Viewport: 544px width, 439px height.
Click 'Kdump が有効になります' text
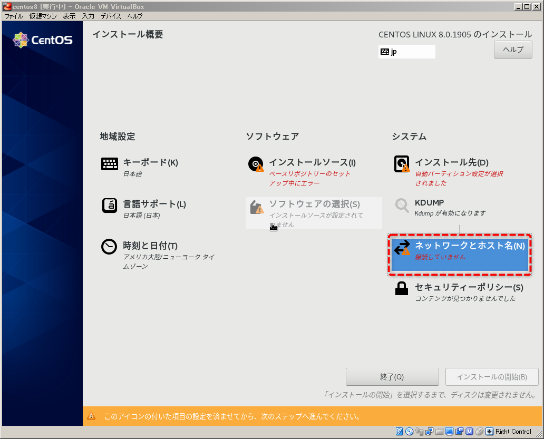point(450,213)
